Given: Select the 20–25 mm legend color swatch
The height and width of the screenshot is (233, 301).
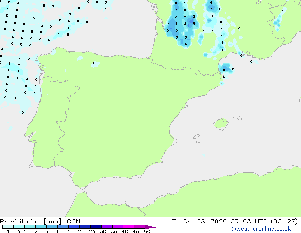Looking at the screenshot, I should click(x=85, y=227).
